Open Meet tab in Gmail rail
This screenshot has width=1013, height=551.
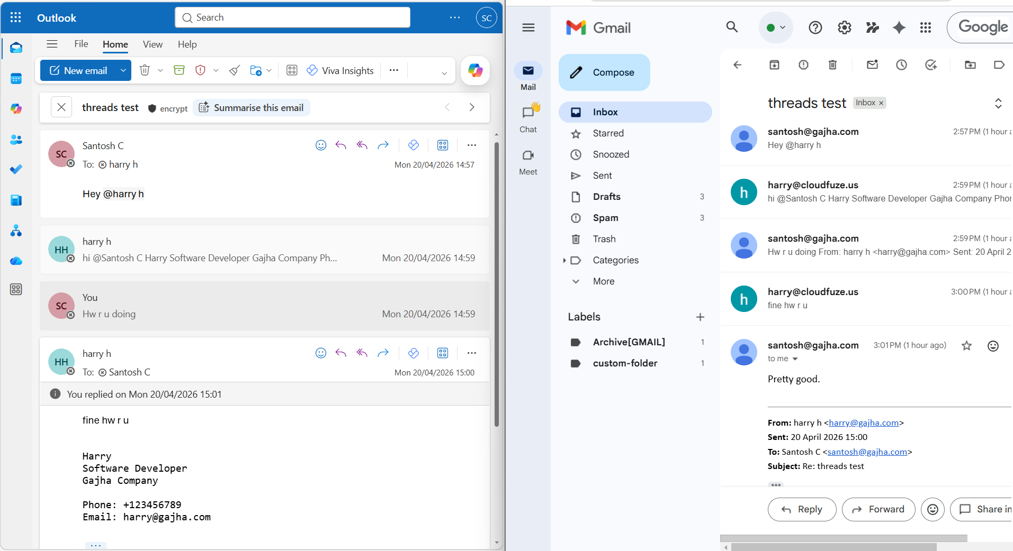(x=528, y=162)
